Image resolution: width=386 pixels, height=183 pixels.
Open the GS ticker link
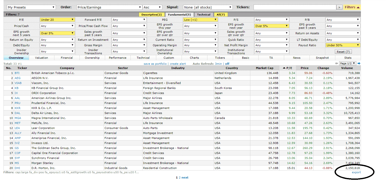17,148
